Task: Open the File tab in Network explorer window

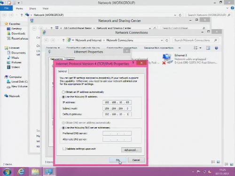Action: coord(6,8)
